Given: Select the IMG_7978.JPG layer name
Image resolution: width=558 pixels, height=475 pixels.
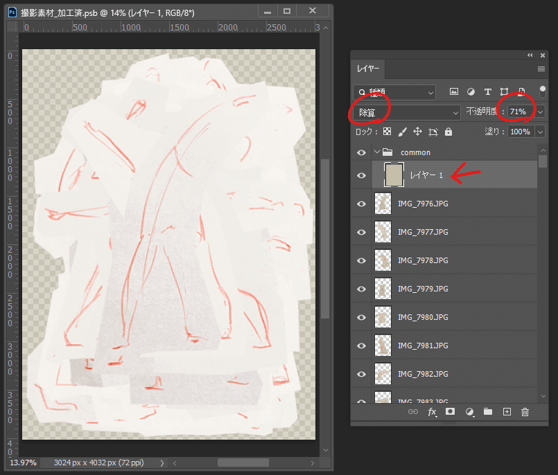Looking at the screenshot, I should 423,260.
